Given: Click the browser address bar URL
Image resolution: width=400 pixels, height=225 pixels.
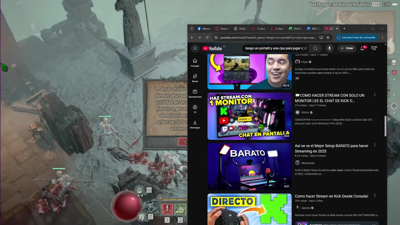Looking at the screenshot, I should click(268, 37).
